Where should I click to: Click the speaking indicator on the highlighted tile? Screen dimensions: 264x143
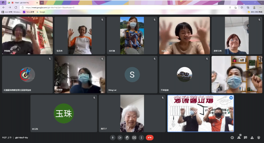(x=231, y=98)
